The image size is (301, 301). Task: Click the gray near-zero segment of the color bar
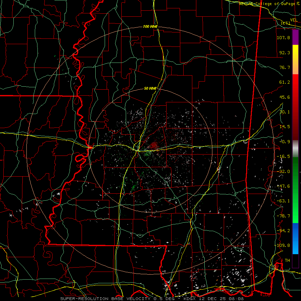click(295, 149)
